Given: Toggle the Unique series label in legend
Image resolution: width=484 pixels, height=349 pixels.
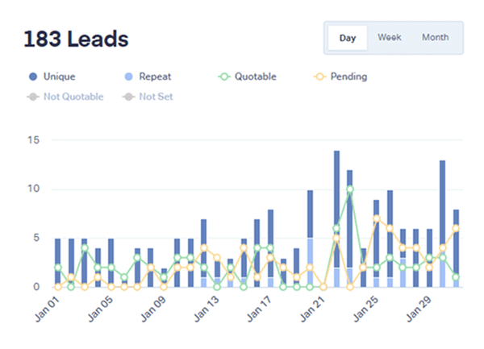Looking at the screenshot, I should tap(61, 77).
